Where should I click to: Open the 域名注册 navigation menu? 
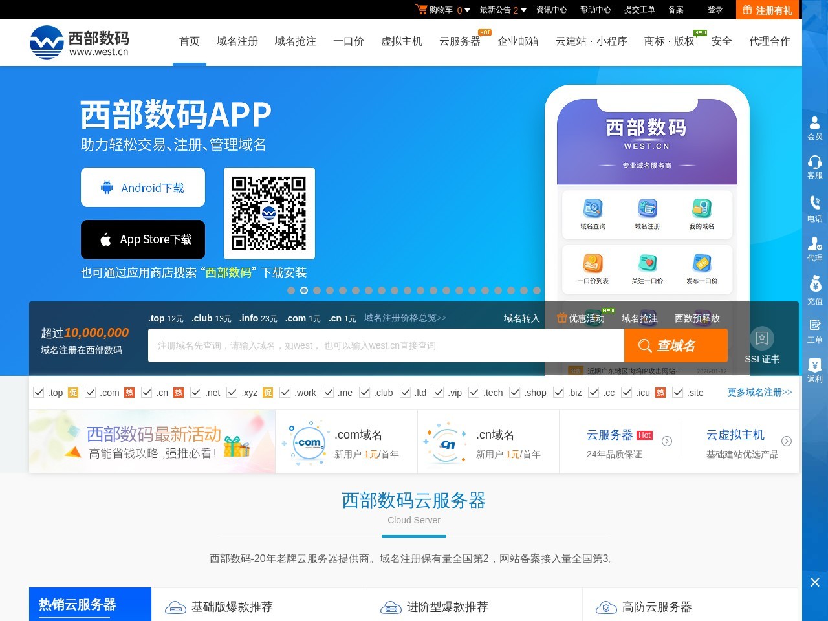pyautogui.click(x=237, y=41)
